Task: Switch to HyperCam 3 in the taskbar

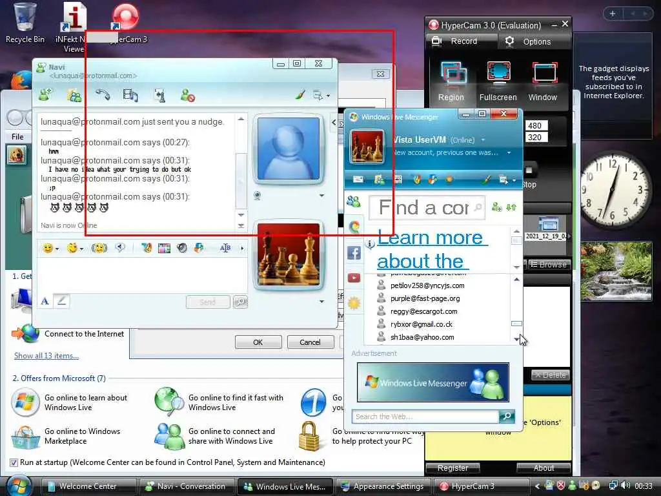Action: [481, 486]
